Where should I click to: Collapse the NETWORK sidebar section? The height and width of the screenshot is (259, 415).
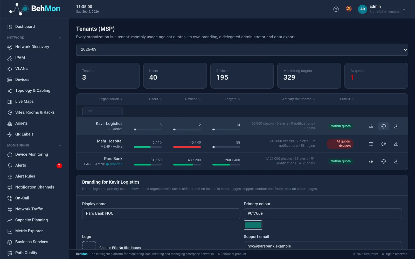click(x=60, y=38)
